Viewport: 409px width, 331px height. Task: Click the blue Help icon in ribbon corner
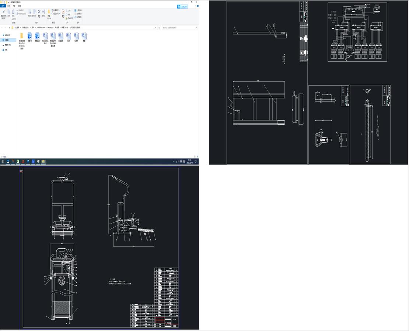198,6
